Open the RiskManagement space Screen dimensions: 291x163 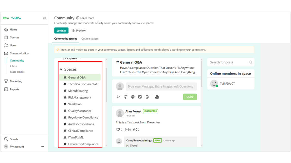pos(80,97)
